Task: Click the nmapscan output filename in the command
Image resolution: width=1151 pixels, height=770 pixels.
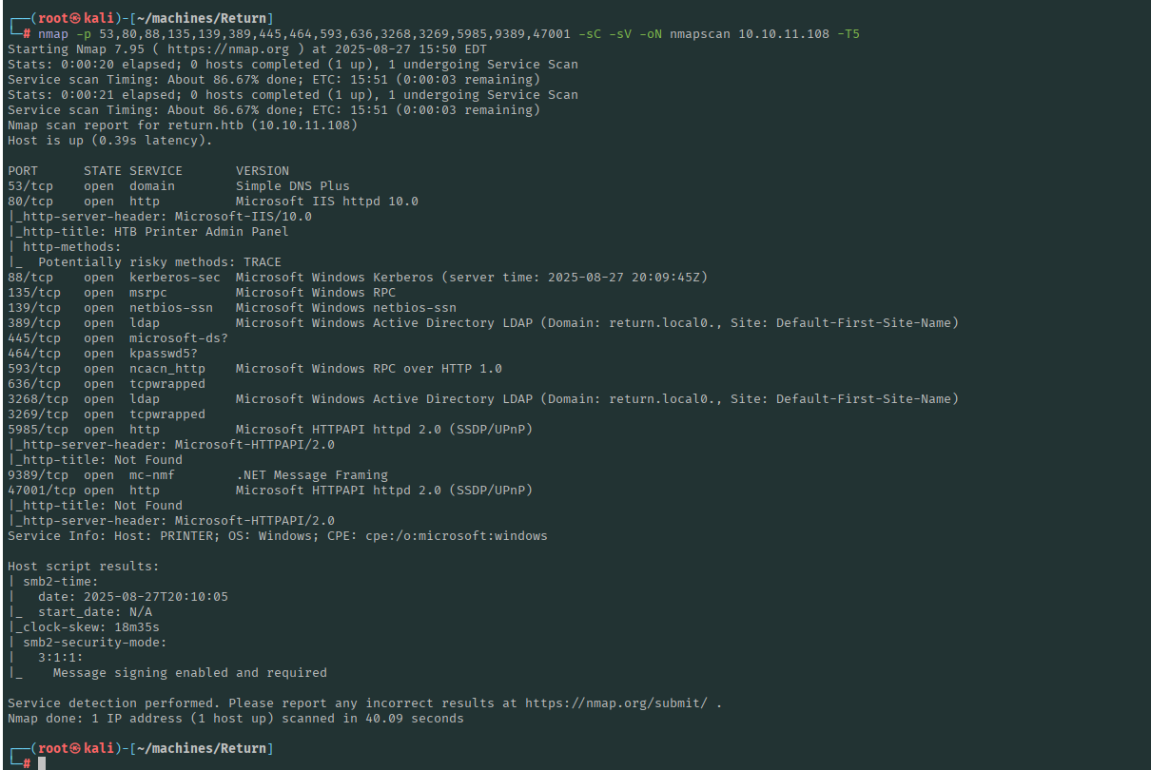Action: pyautogui.click(x=699, y=33)
